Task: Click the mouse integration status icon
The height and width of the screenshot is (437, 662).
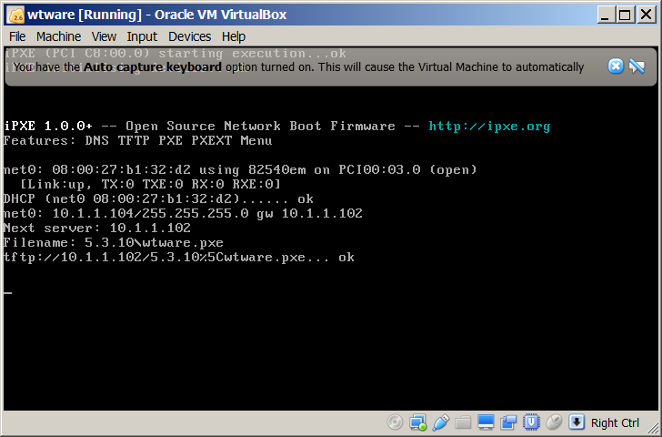Action: pos(554,422)
